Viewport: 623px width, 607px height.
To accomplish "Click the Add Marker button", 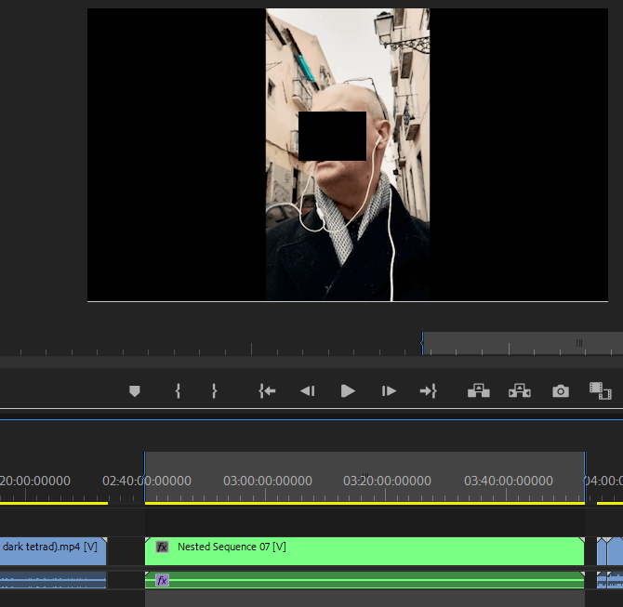I will 135,391.
